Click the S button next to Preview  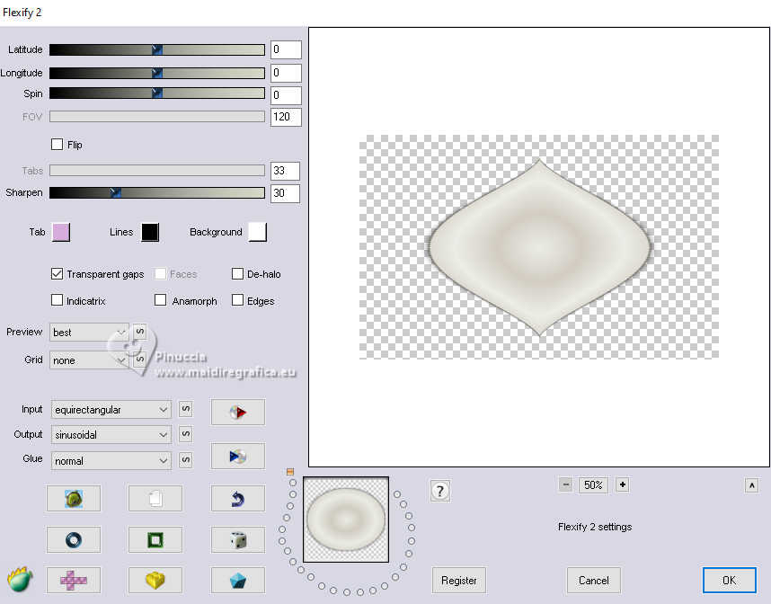(x=139, y=332)
